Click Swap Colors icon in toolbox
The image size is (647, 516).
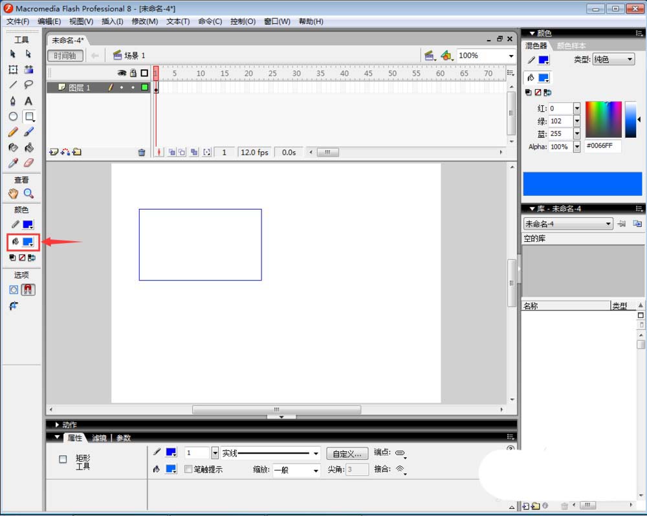click(31, 258)
